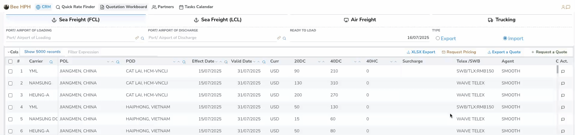Click the search icon in Carrier column header
Image resolution: width=575 pixels, height=135 pixels.
(x=51, y=62)
